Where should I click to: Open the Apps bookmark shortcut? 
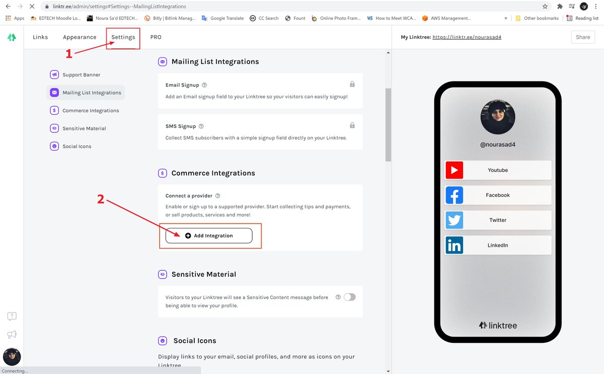tap(15, 18)
